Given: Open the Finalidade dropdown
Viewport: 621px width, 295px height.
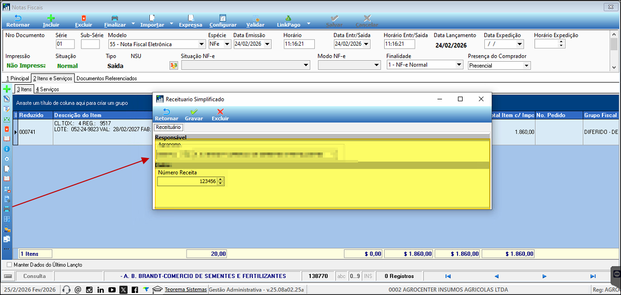Looking at the screenshot, I should pyautogui.click(x=459, y=65).
